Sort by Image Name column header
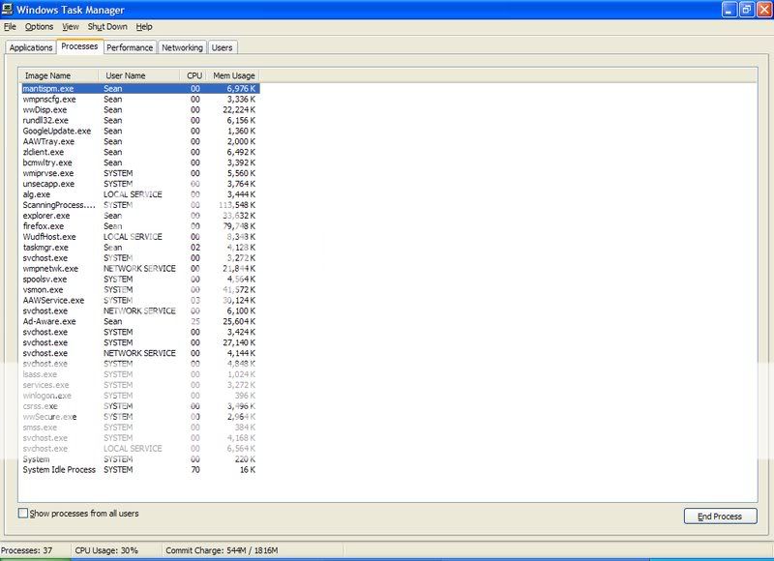The image size is (774, 561). tap(60, 75)
